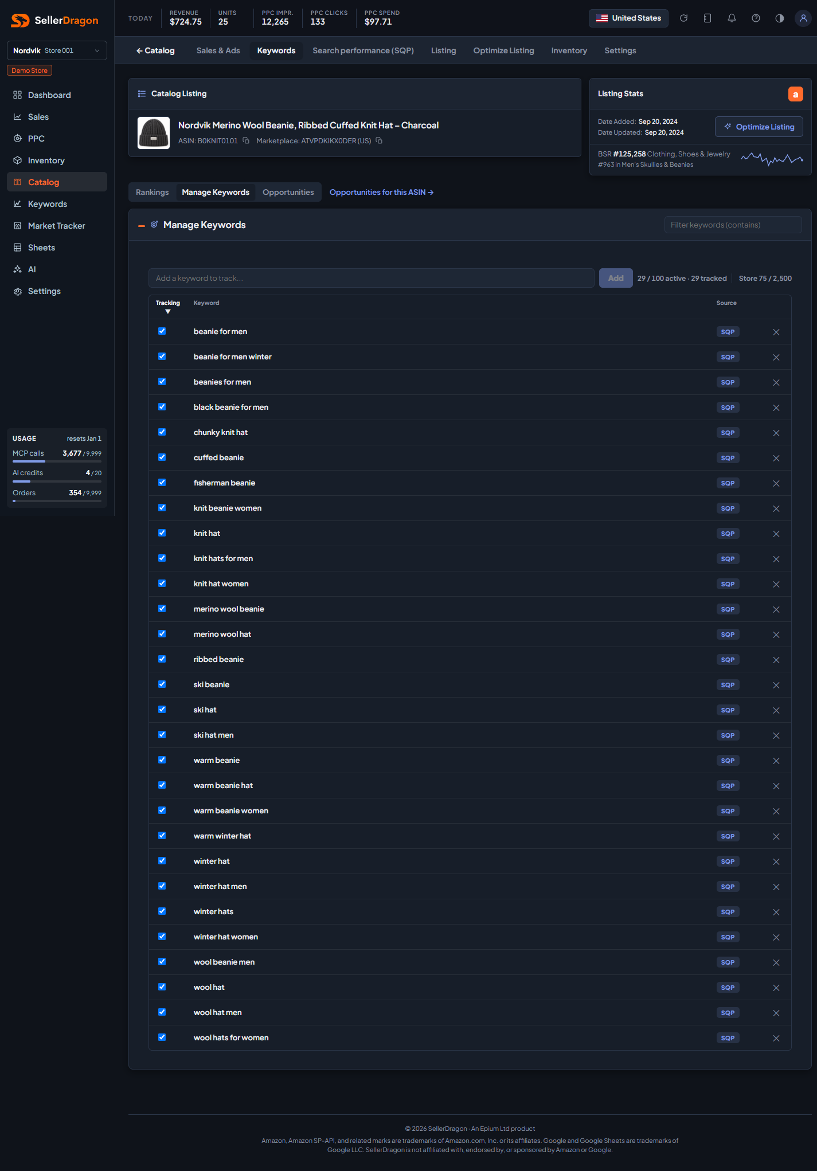Viewport: 817px width, 1171px height.
Task: Select the Opportunities sub-tab
Action: coord(288,192)
